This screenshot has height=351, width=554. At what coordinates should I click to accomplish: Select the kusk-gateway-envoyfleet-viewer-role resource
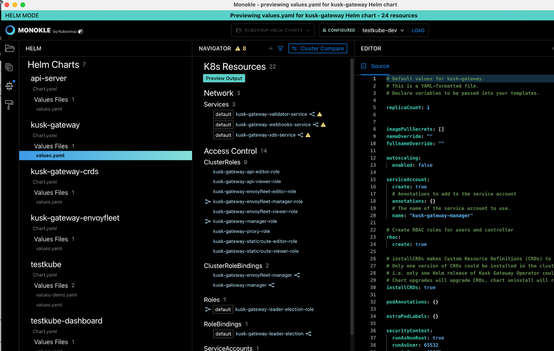coord(255,211)
